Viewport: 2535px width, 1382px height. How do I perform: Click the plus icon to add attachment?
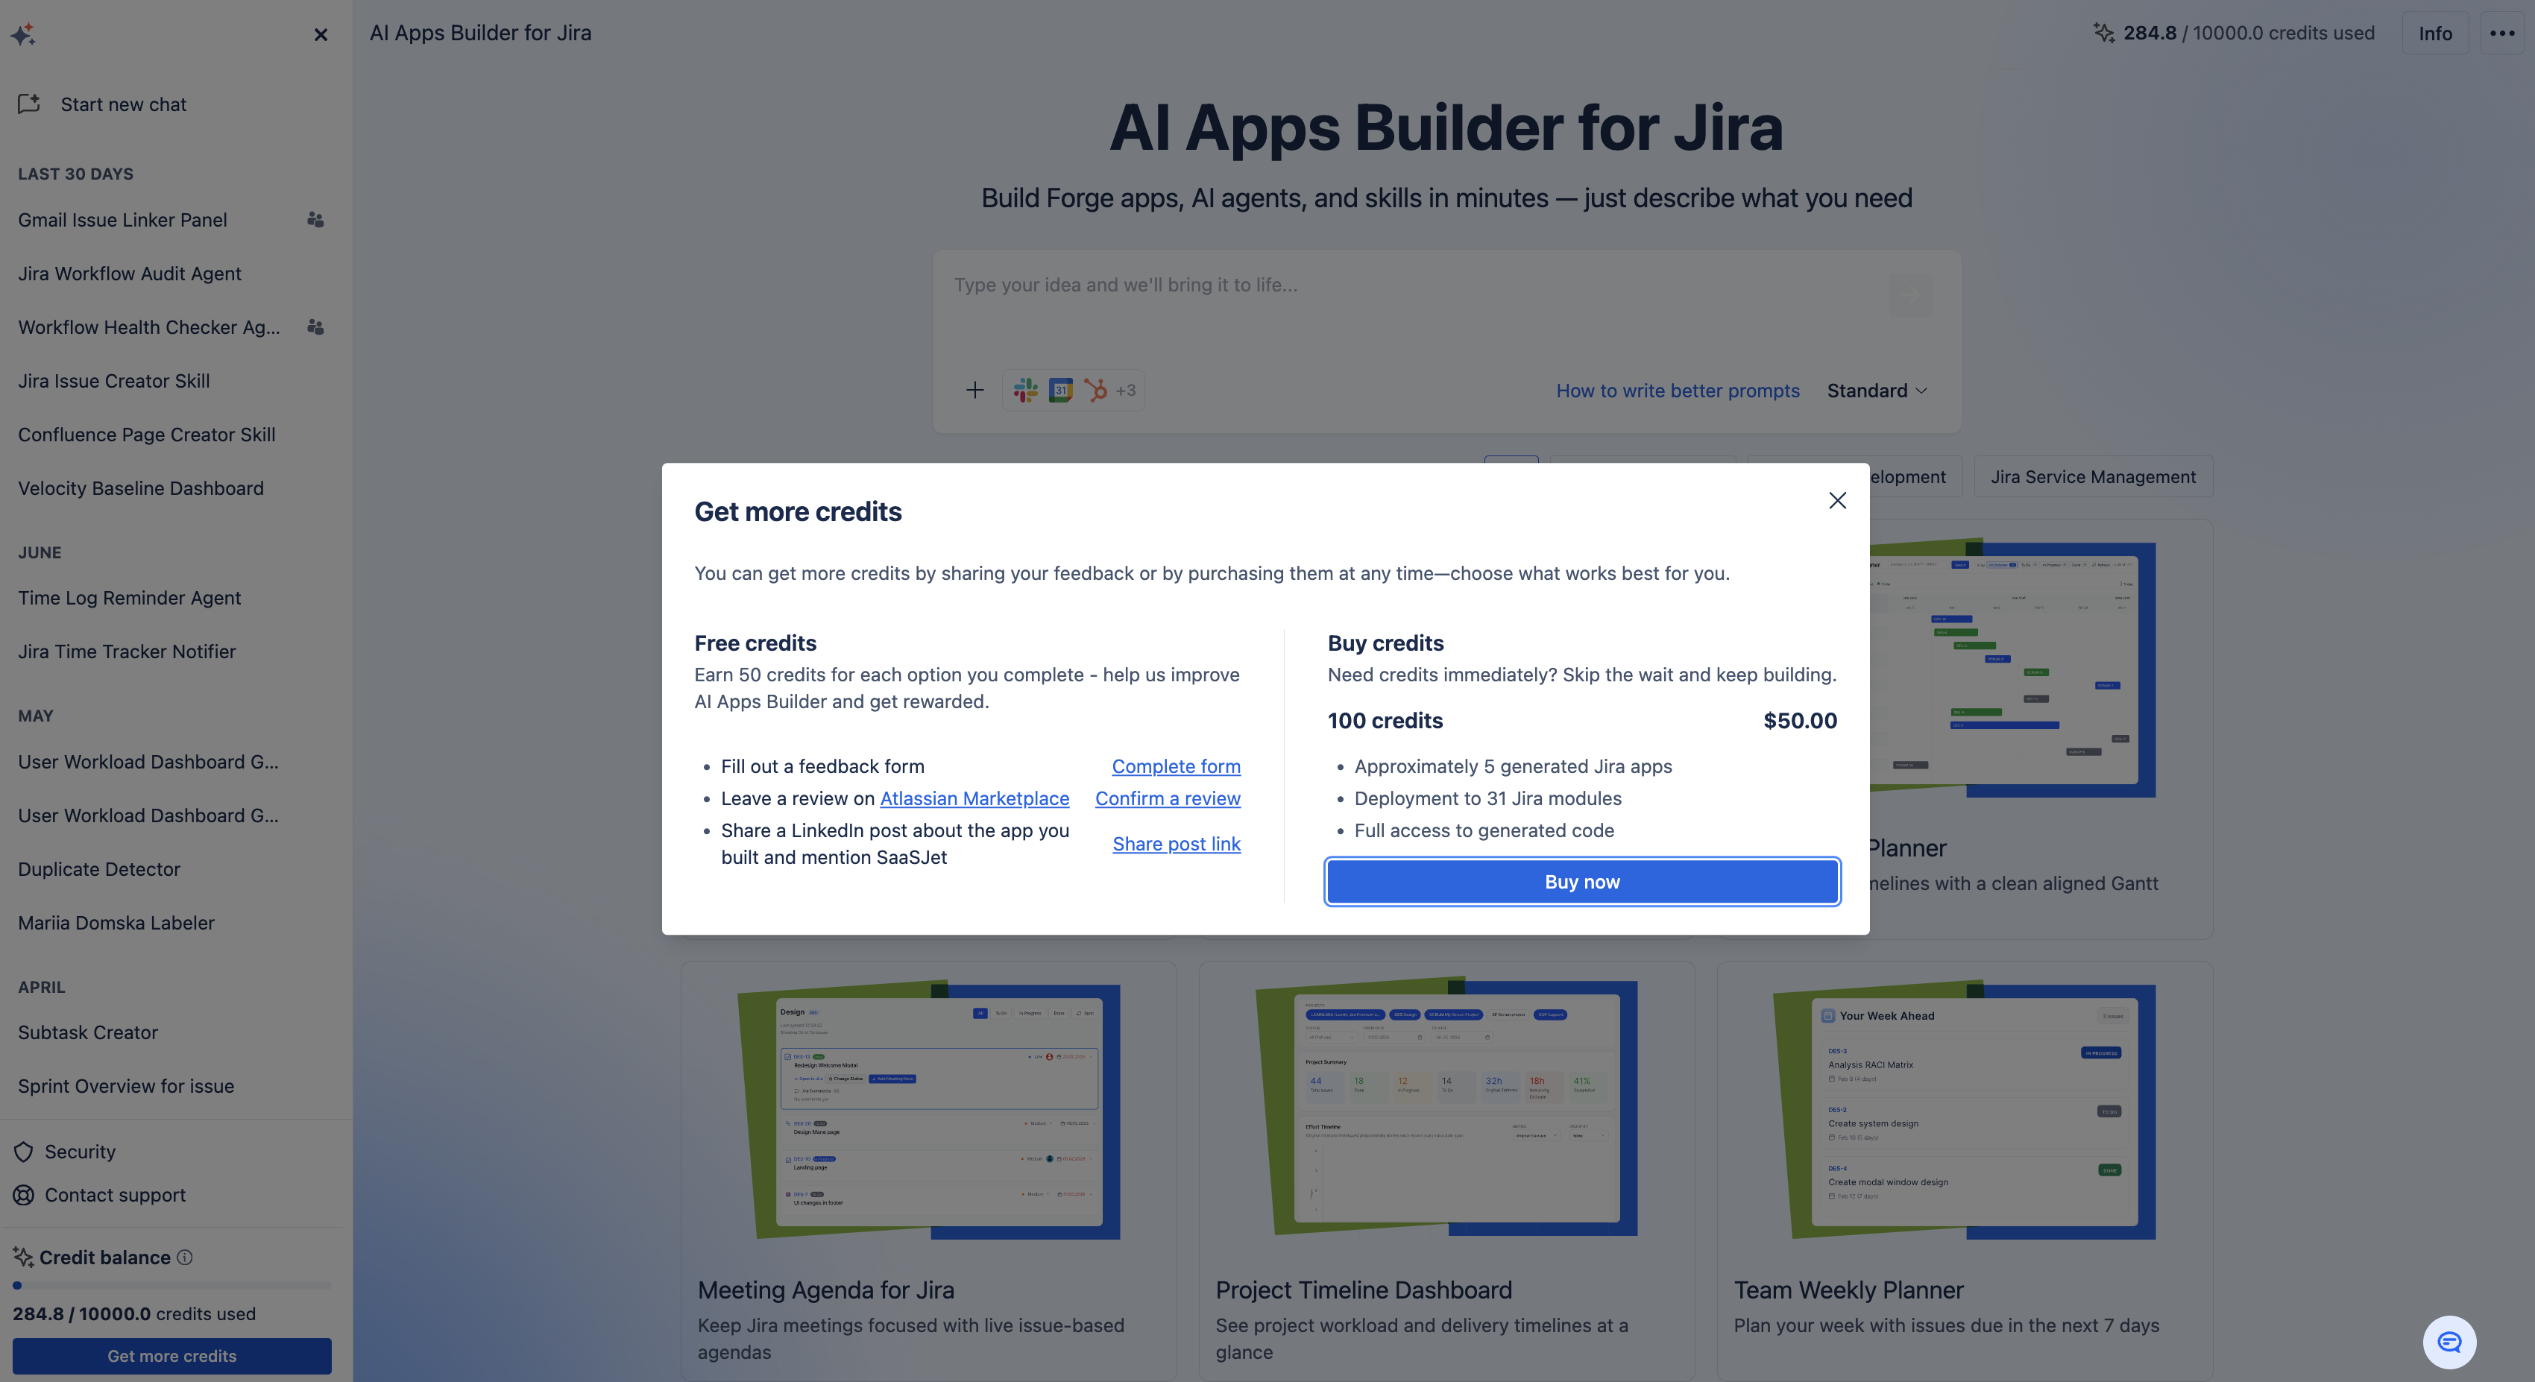point(974,391)
